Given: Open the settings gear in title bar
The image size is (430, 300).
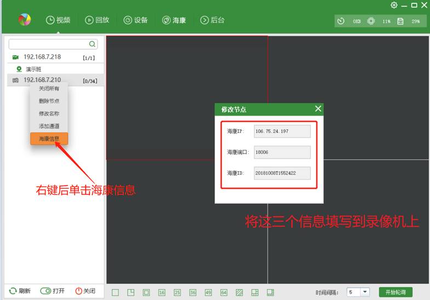Looking at the screenshot, I should tap(394, 5).
